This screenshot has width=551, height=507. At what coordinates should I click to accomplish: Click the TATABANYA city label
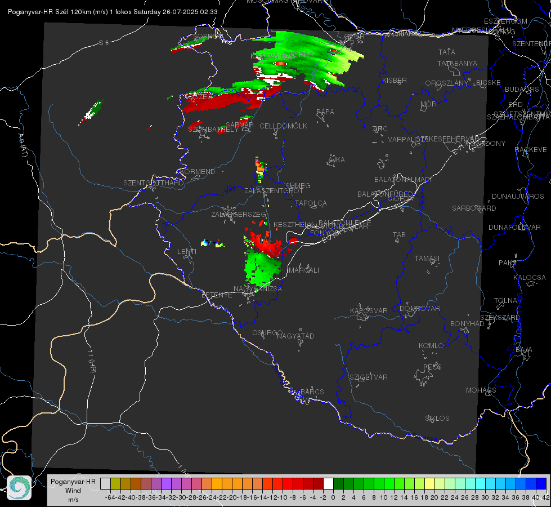(x=457, y=63)
